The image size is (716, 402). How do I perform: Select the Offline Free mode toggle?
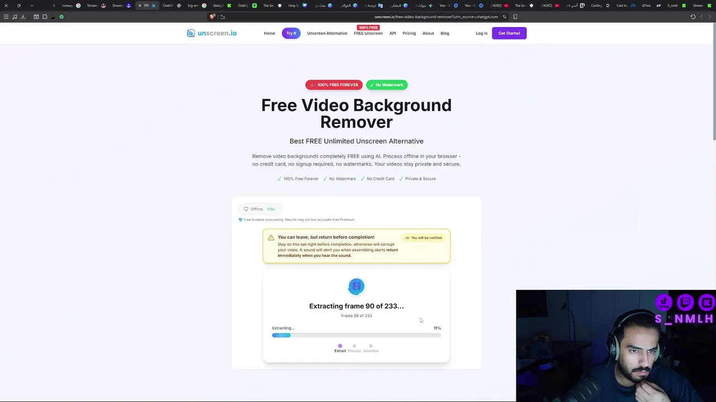(260, 209)
